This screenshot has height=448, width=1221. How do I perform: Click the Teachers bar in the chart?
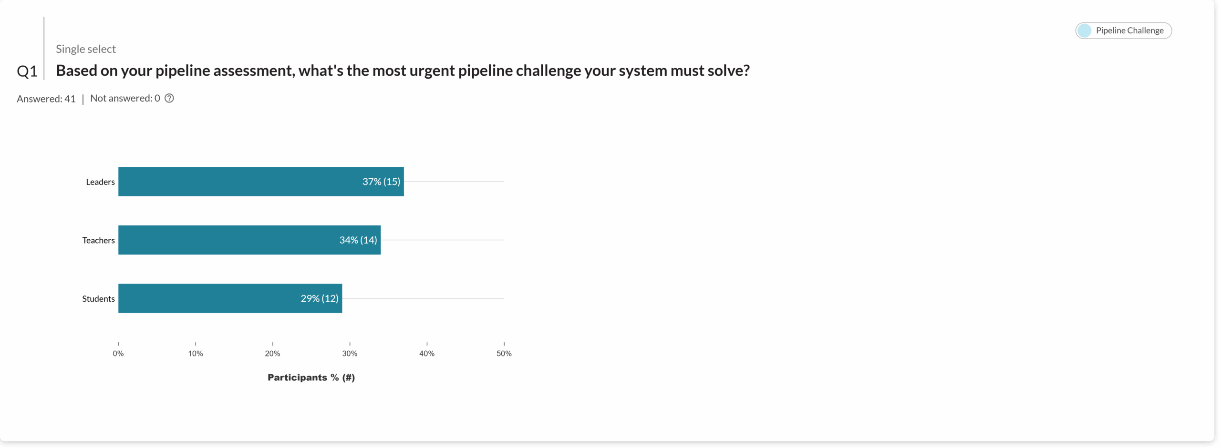click(249, 240)
